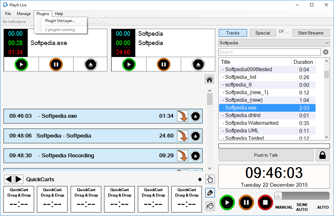Click the first QuickCart Drag & Drop slot
The width and height of the screenshot is (334, 216).
(x=19, y=199)
